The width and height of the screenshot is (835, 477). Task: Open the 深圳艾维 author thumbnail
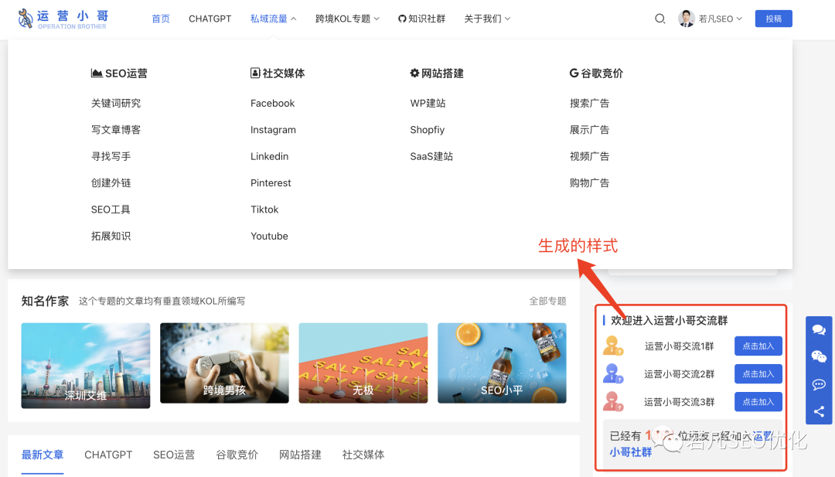(x=86, y=363)
